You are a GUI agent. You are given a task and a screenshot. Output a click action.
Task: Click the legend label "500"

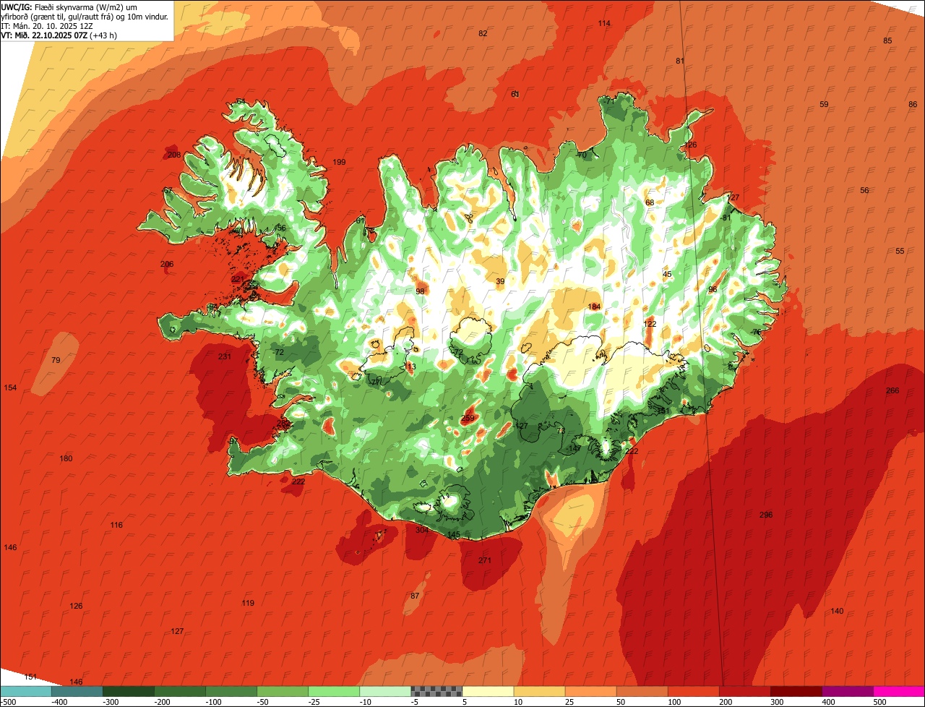(x=879, y=702)
